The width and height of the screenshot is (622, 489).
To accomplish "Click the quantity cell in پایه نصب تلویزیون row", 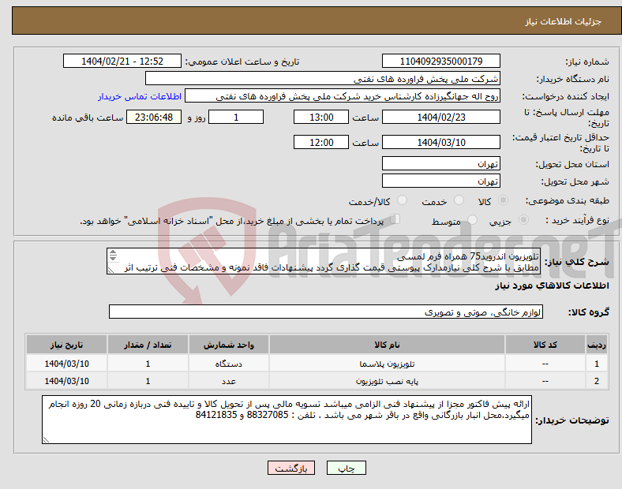I will [x=148, y=381].
